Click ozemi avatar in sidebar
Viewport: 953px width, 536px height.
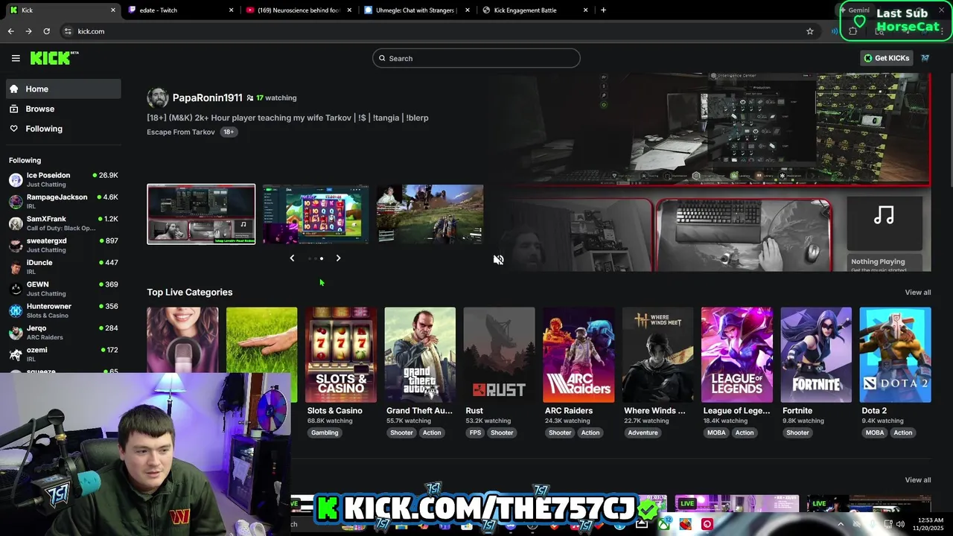pyautogui.click(x=16, y=354)
